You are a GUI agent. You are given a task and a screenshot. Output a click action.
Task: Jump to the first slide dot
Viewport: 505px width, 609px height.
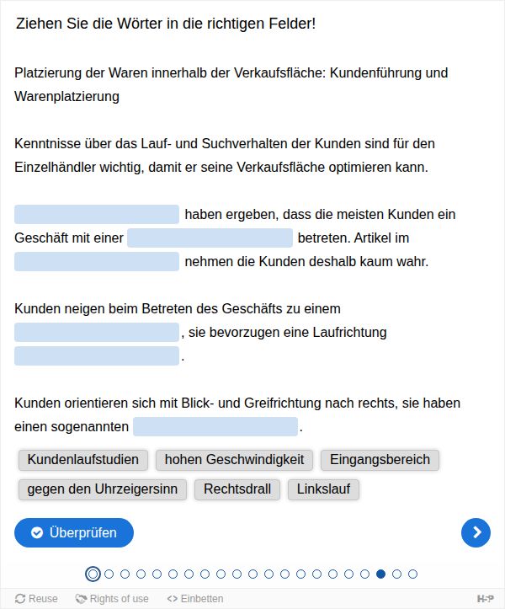93,574
